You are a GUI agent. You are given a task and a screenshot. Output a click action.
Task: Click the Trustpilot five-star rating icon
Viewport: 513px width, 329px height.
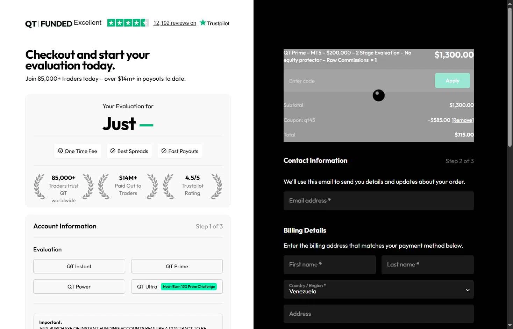(x=128, y=23)
